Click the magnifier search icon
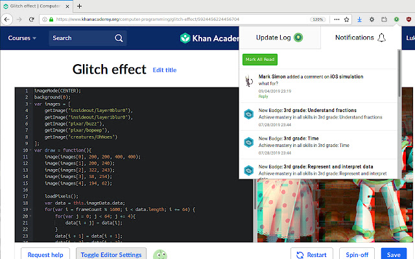 (119, 38)
